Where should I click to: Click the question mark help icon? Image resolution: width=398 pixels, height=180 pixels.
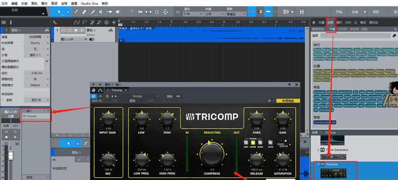pyautogui.click(x=132, y=12)
